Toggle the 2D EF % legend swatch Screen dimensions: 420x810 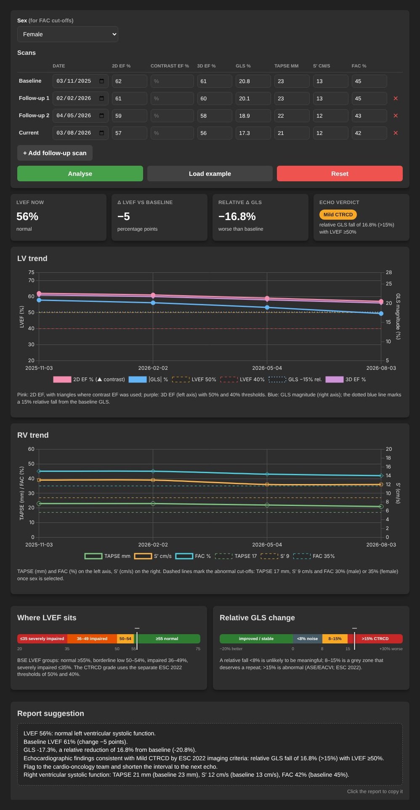coord(62,379)
